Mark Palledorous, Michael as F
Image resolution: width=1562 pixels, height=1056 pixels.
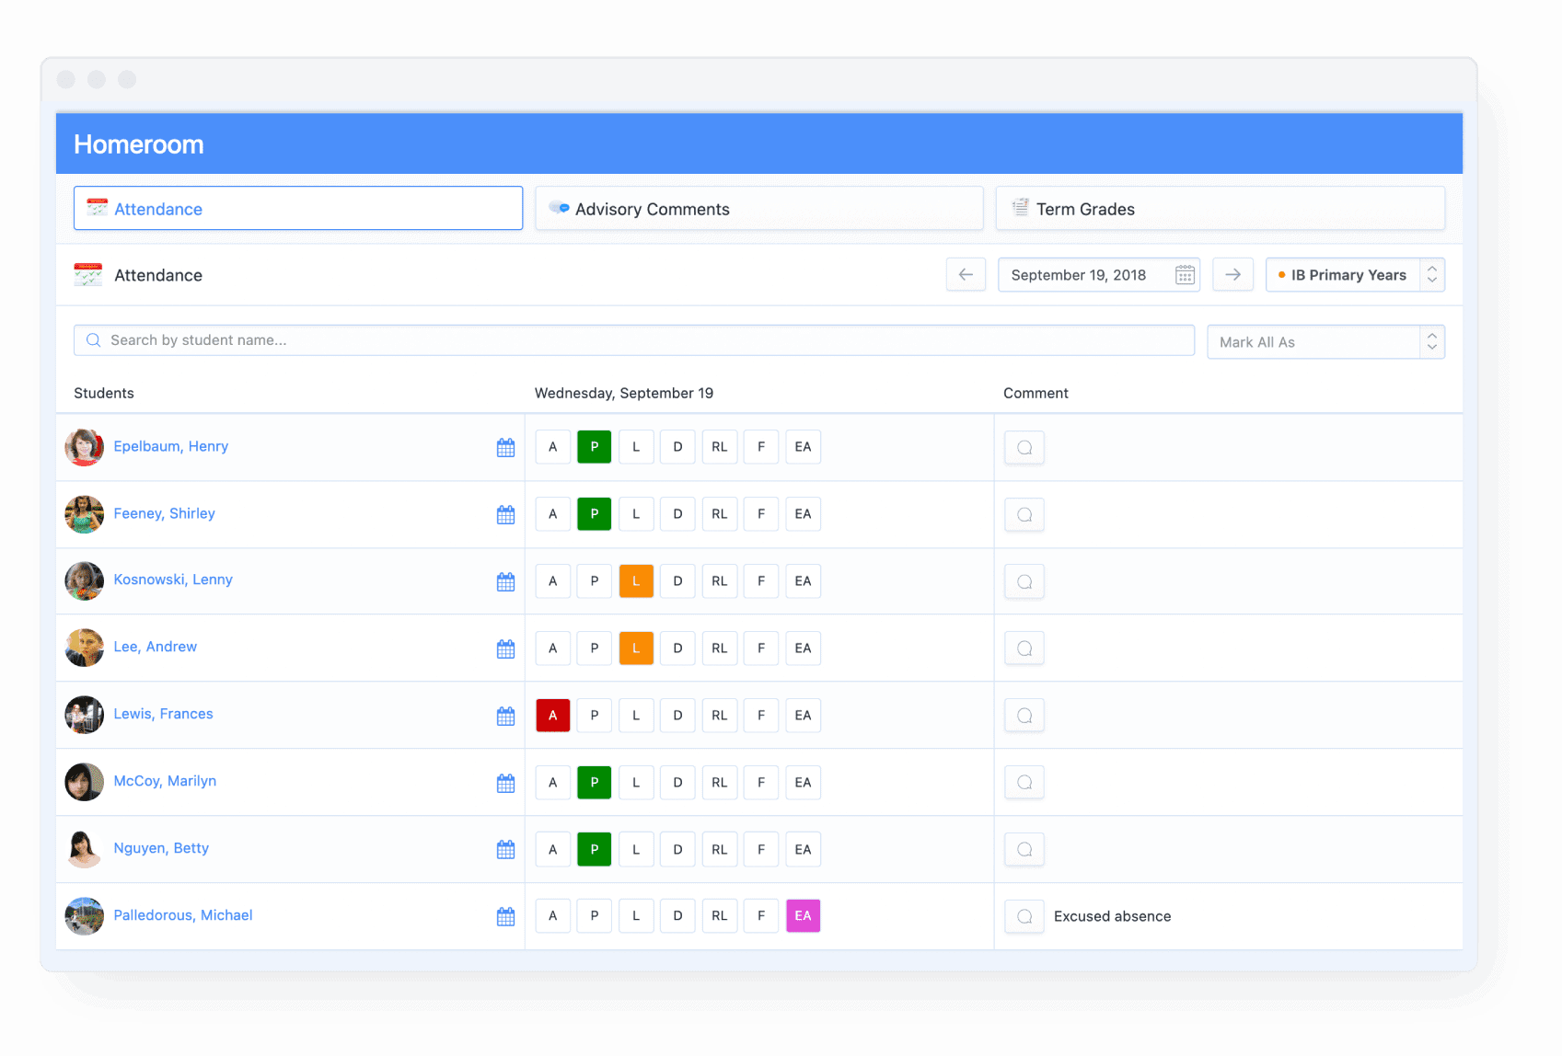coord(761,916)
